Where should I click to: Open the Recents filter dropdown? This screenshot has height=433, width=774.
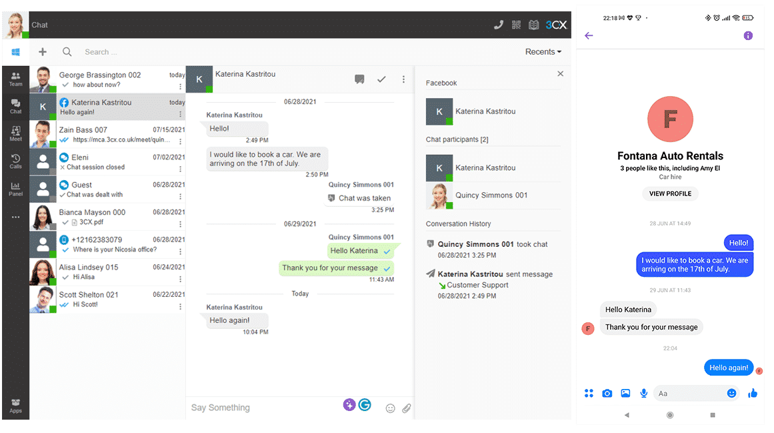point(542,51)
